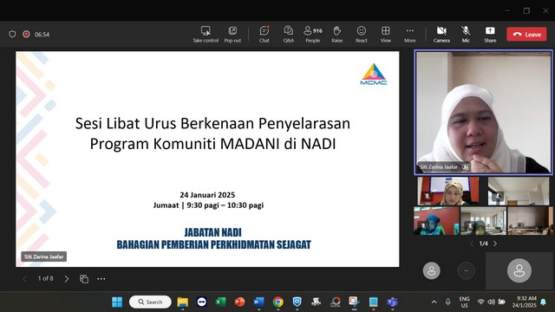This screenshot has height=312, width=555.
Task: Unmute the Mic
Action: pyautogui.click(x=466, y=35)
